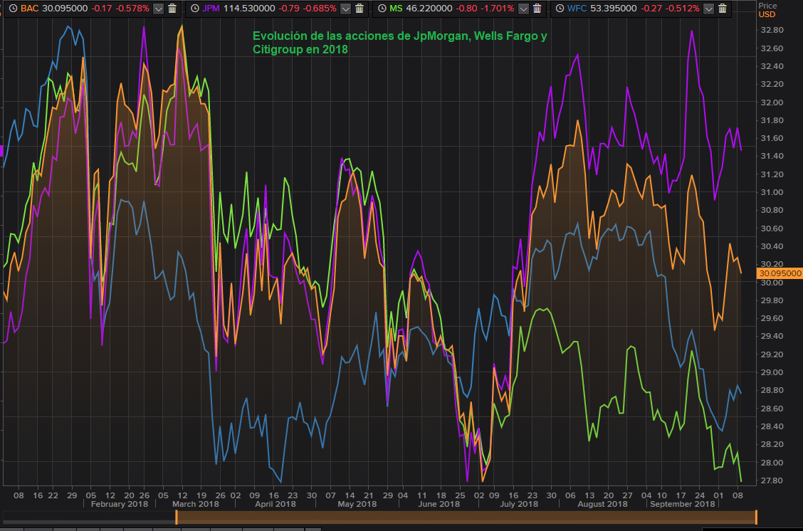Image resolution: width=803 pixels, height=531 pixels.
Task: Click the 27.80 price axis tick
Action: tap(772, 481)
